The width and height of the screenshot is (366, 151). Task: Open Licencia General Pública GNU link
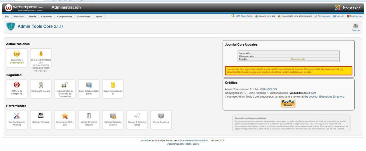[x=194, y=140]
